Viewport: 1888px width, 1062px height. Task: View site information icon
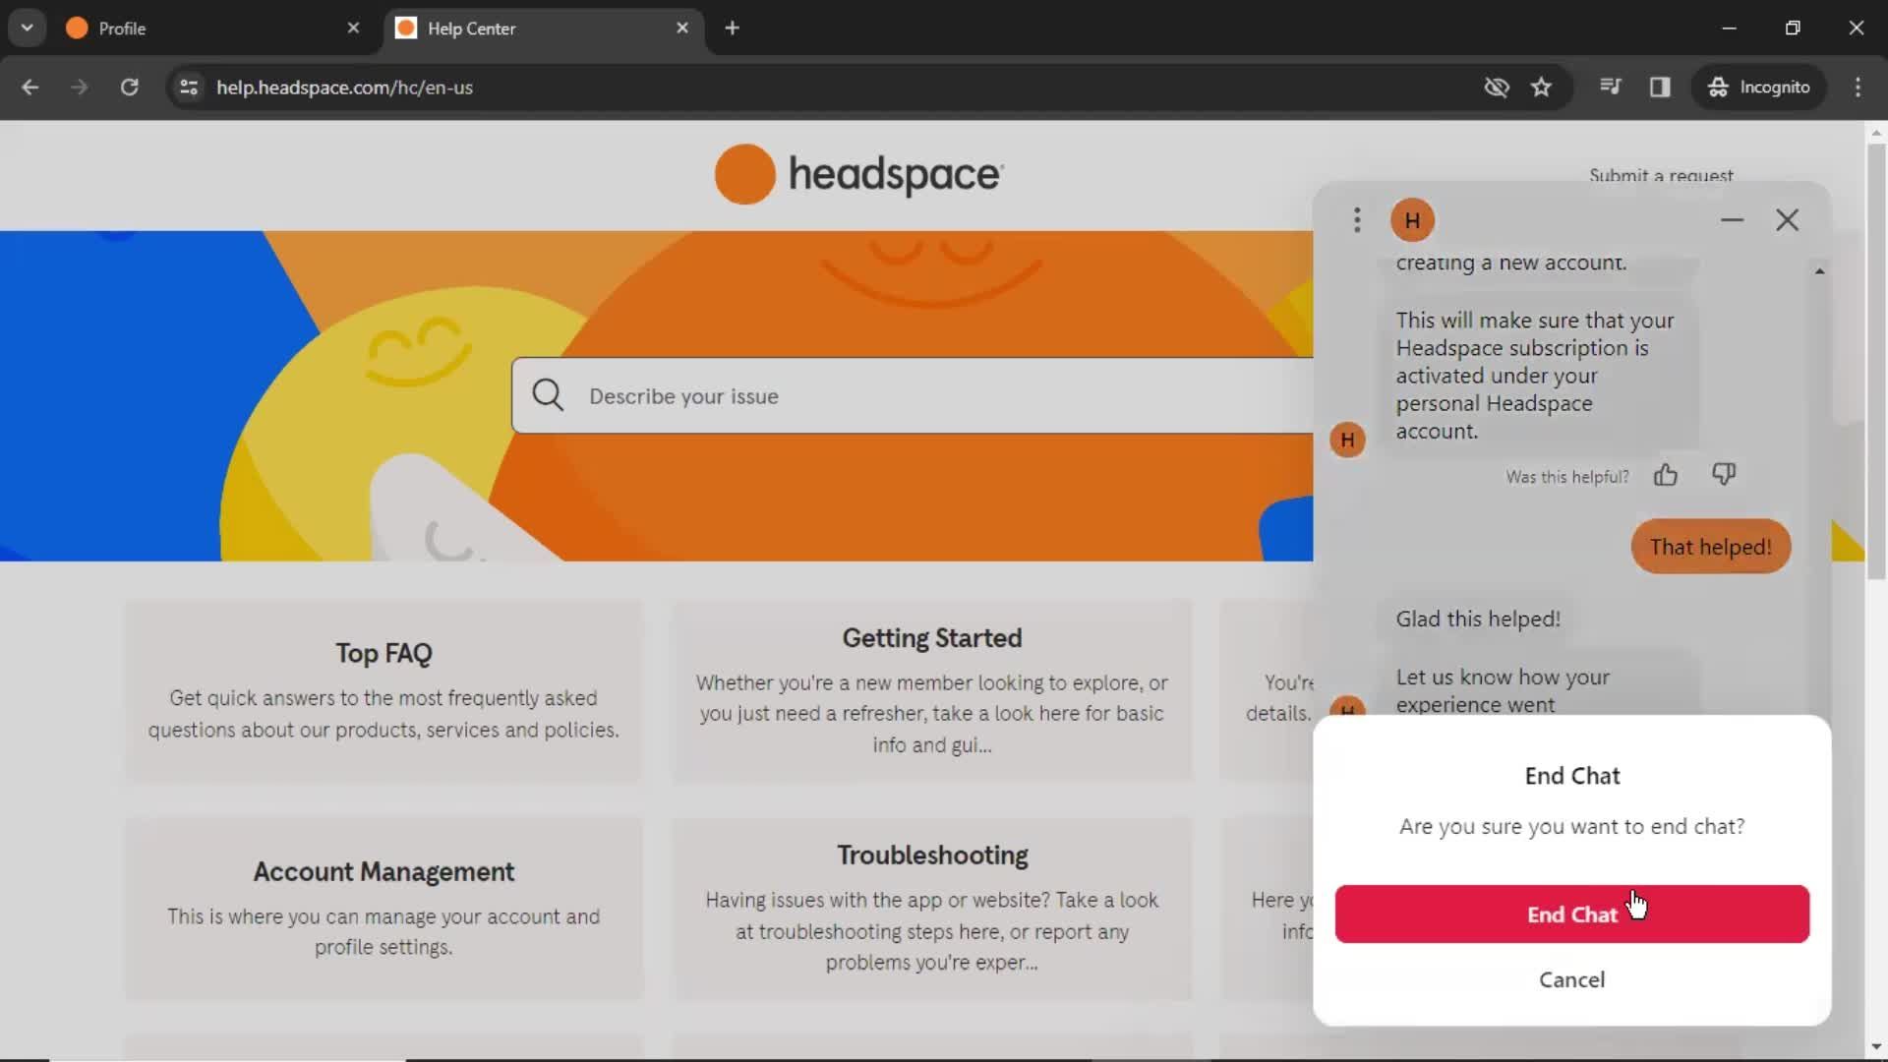click(189, 87)
